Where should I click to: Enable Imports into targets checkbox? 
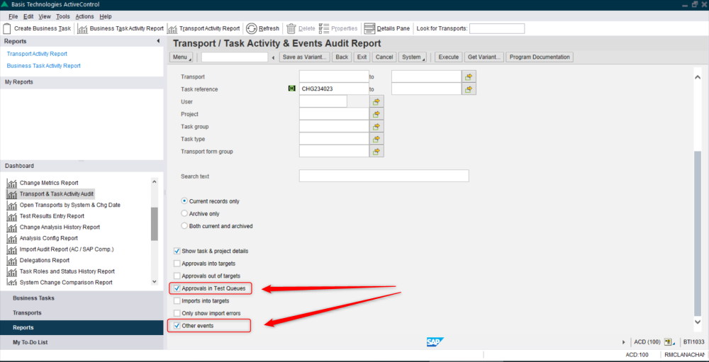point(177,300)
